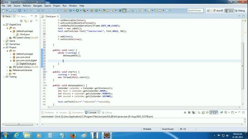Maximize the Package Explorer view

coord(36,16)
